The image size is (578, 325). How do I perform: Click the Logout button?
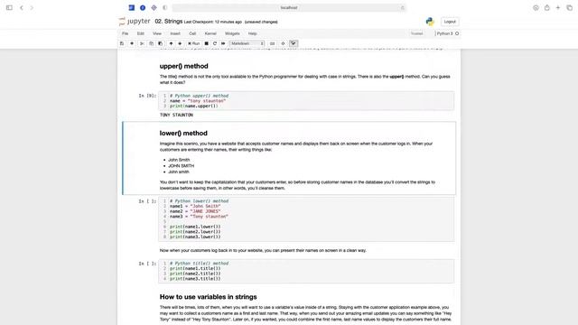click(x=450, y=22)
